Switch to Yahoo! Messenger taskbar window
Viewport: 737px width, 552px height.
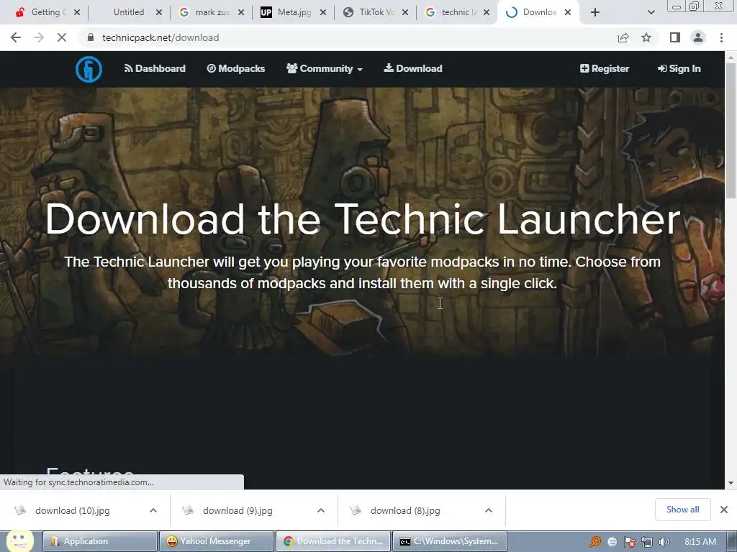point(216,541)
